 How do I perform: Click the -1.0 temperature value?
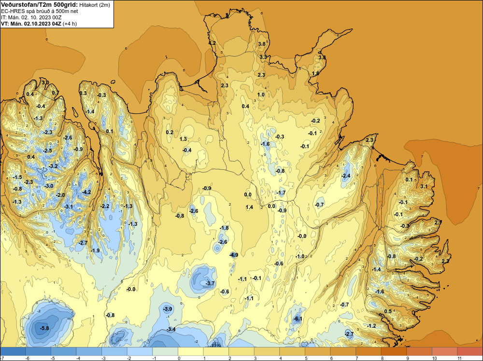[300, 256]
